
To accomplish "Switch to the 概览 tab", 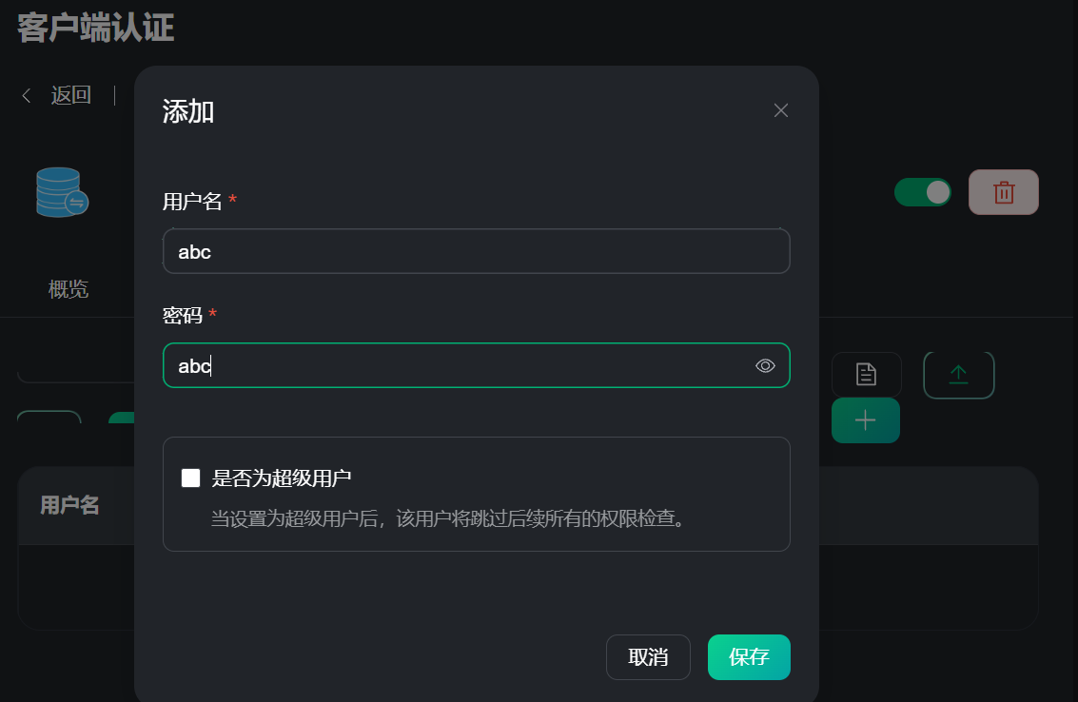I will (69, 289).
